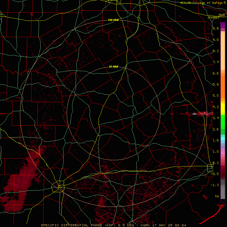
Task: Click the 50 NMI range ring label
Action: click(113, 67)
